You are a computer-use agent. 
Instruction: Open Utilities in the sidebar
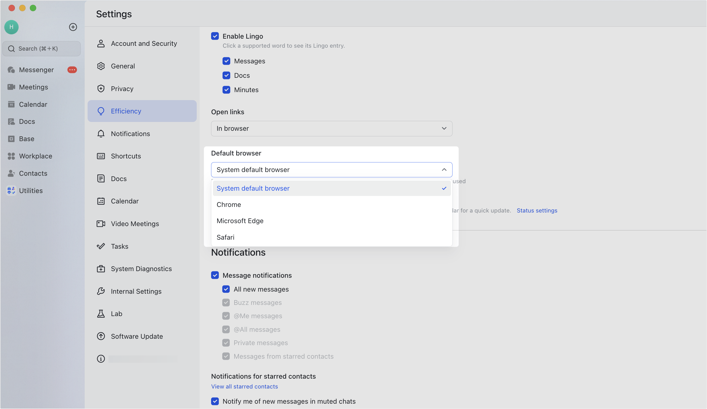(31, 191)
